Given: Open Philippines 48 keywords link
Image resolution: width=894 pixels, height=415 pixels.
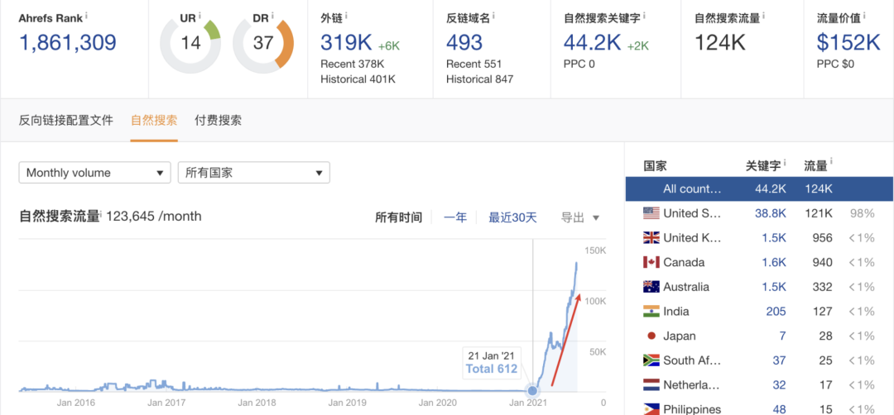Looking at the screenshot, I should [780, 408].
